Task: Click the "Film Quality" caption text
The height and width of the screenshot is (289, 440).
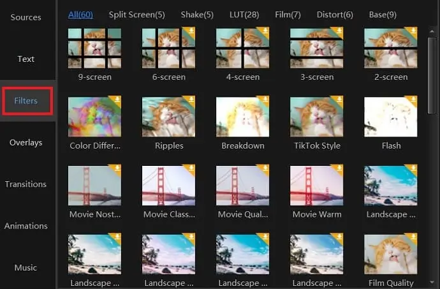Action: pos(391,283)
